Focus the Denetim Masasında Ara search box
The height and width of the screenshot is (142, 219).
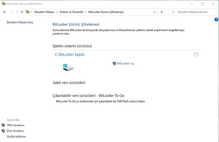point(192,12)
